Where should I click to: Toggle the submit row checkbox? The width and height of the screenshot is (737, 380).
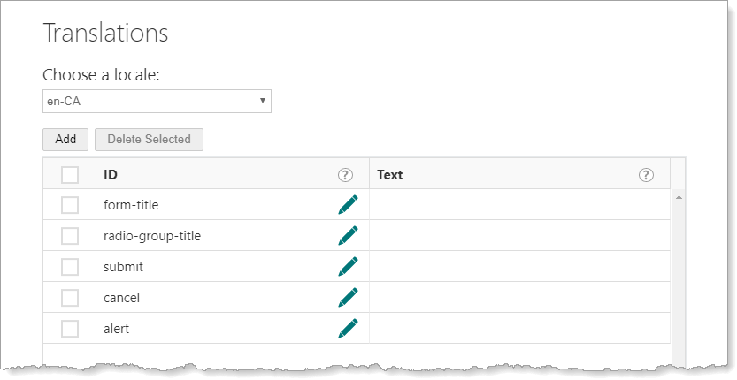pyautogui.click(x=70, y=267)
